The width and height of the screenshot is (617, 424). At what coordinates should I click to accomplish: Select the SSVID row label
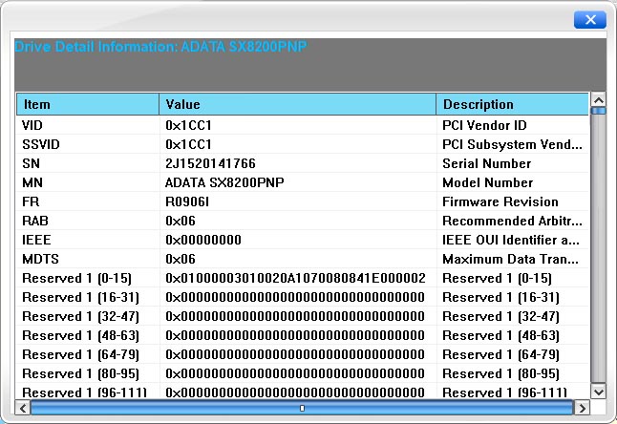[x=41, y=144]
